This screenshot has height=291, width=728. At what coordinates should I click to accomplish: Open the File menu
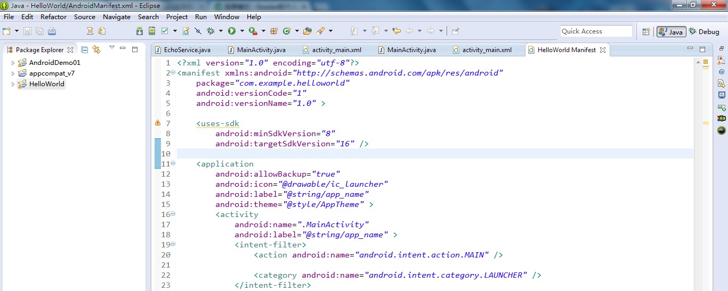pyautogui.click(x=9, y=16)
